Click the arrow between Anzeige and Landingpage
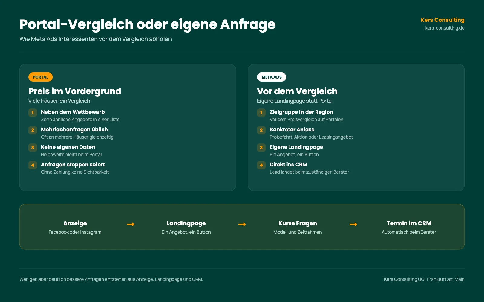 131,224
